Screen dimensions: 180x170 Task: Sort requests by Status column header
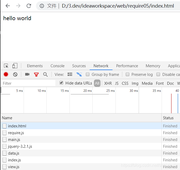(171, 118)
